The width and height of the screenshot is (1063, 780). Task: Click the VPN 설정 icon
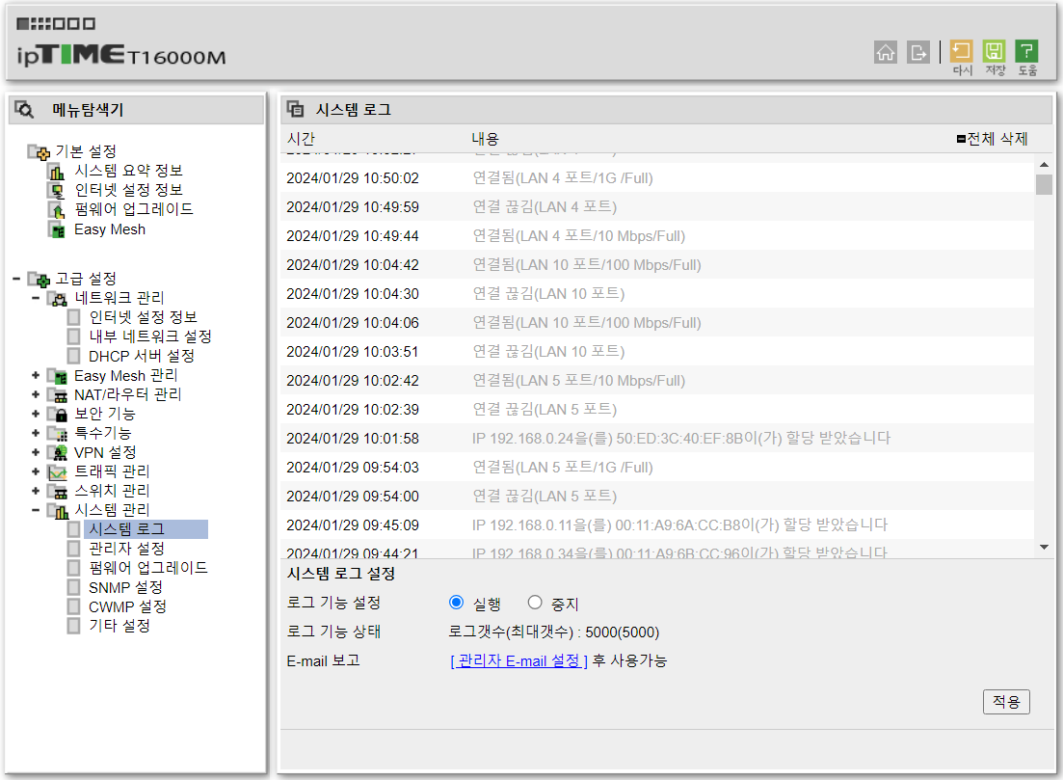tap(58, 452)
